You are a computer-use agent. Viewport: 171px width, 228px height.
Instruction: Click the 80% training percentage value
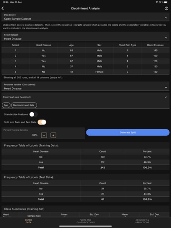(x=34, y=135)
